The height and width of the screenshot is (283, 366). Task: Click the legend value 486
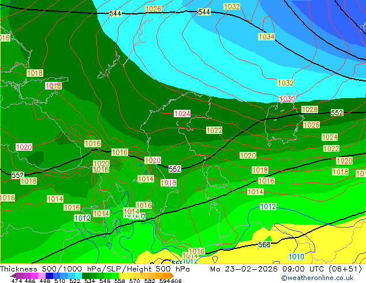coord(30,281)
